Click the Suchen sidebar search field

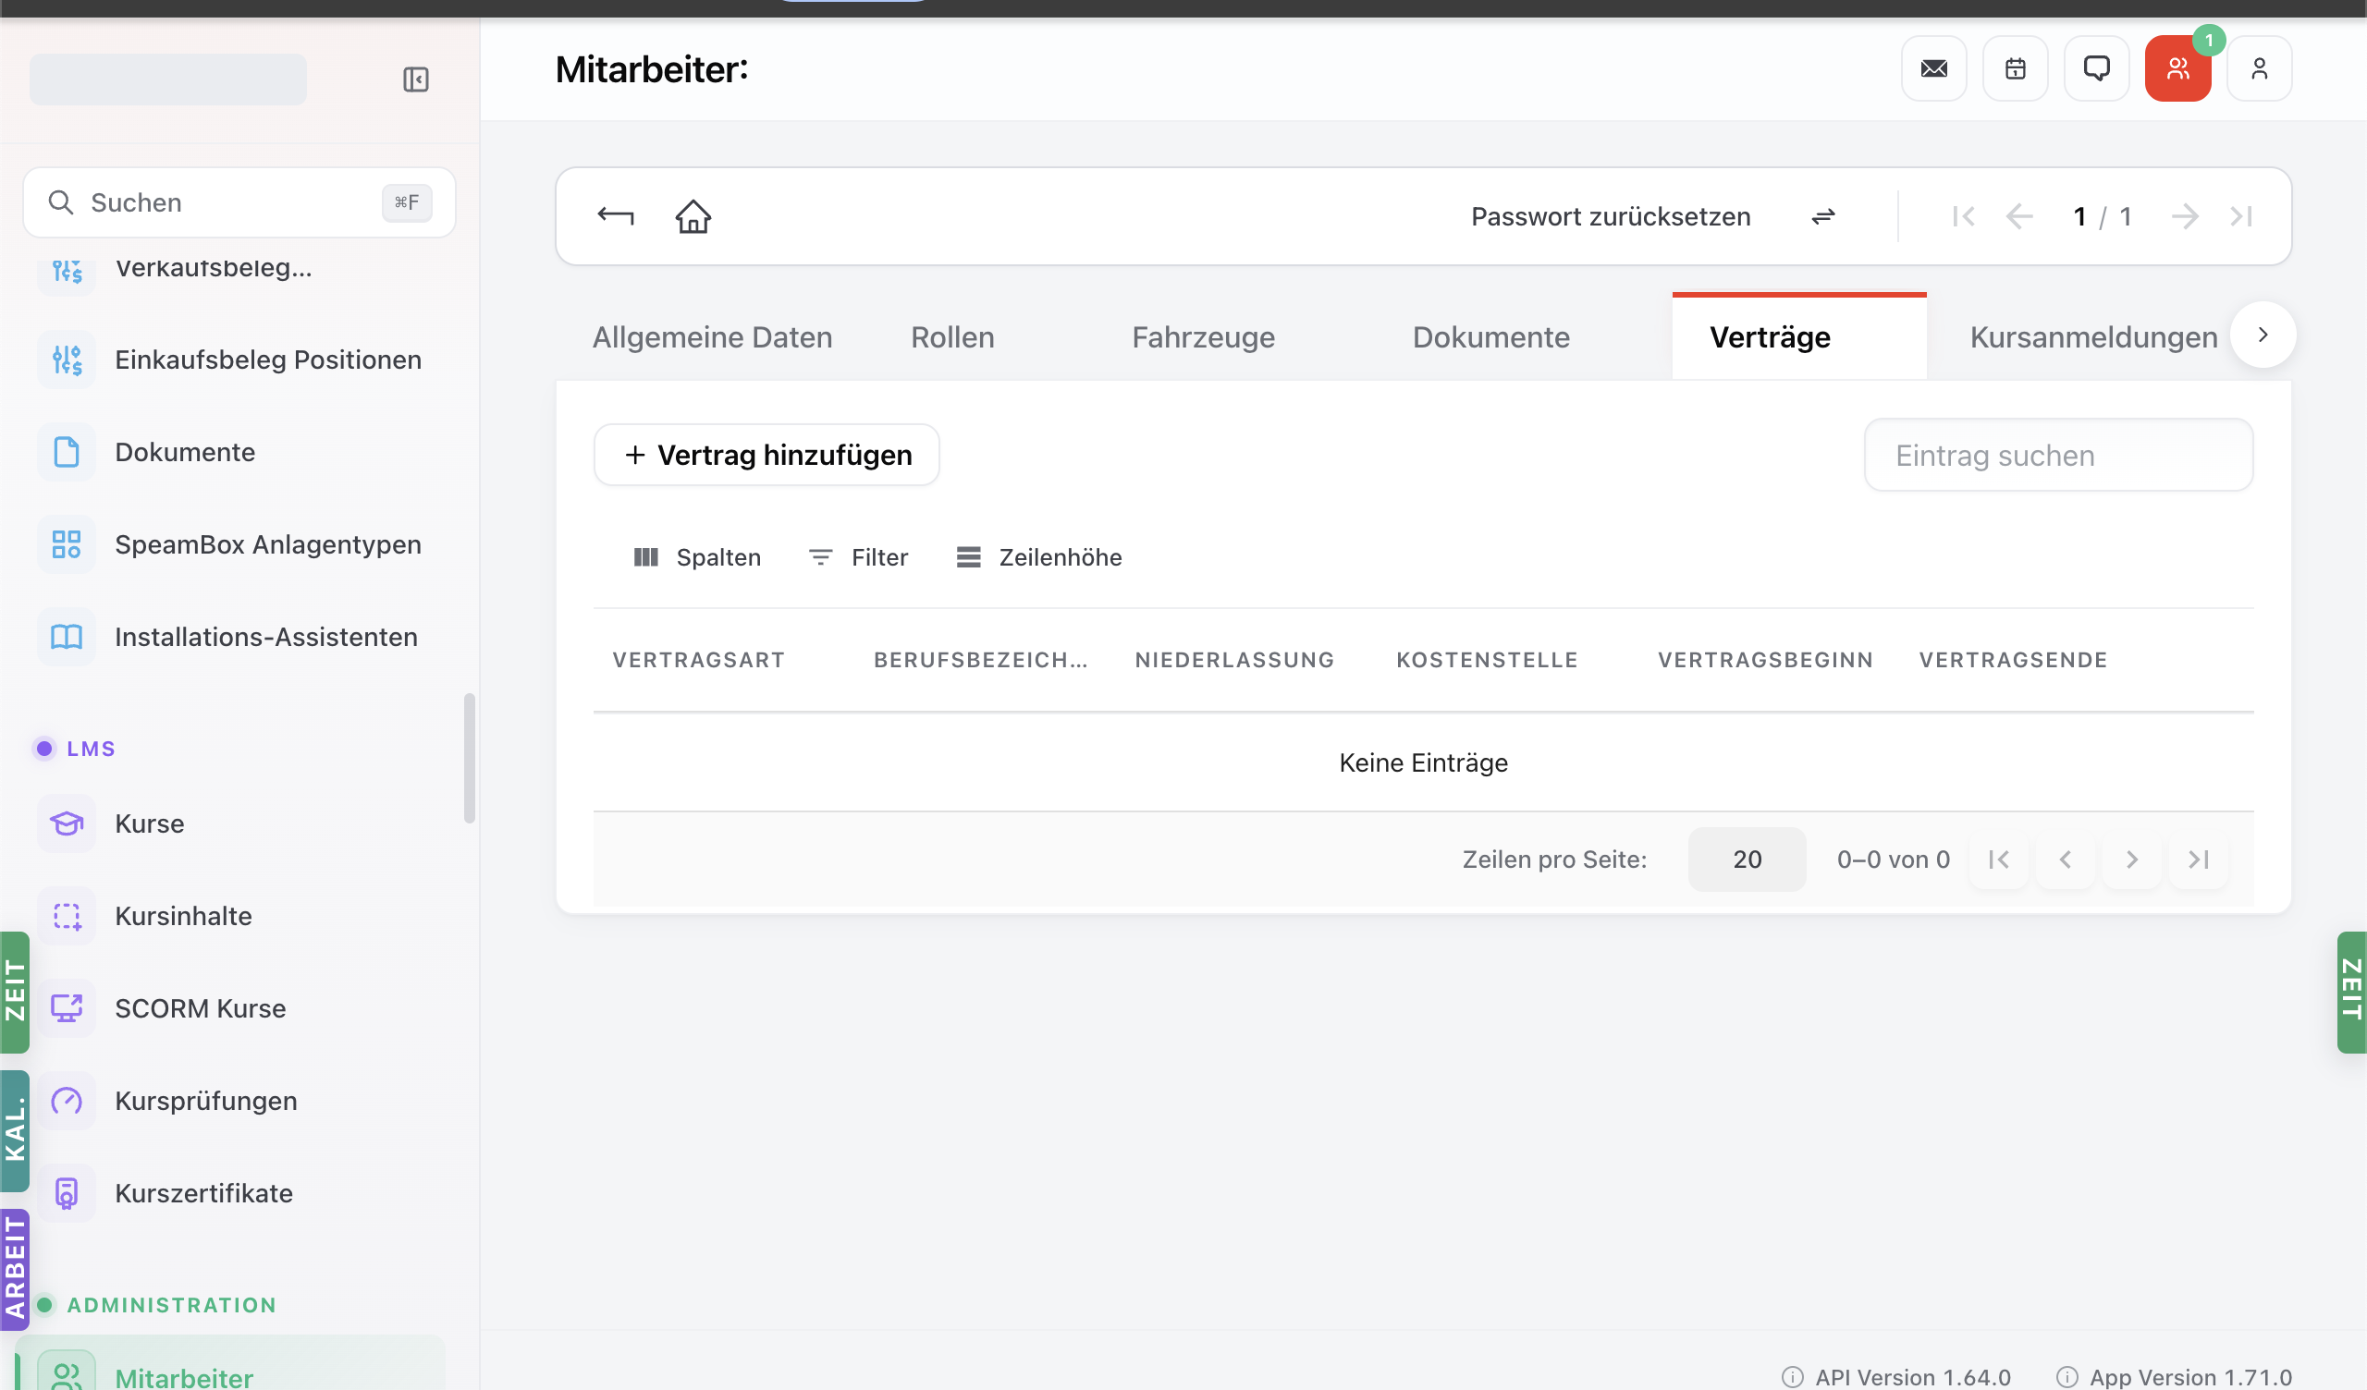(x=239, y=203)
